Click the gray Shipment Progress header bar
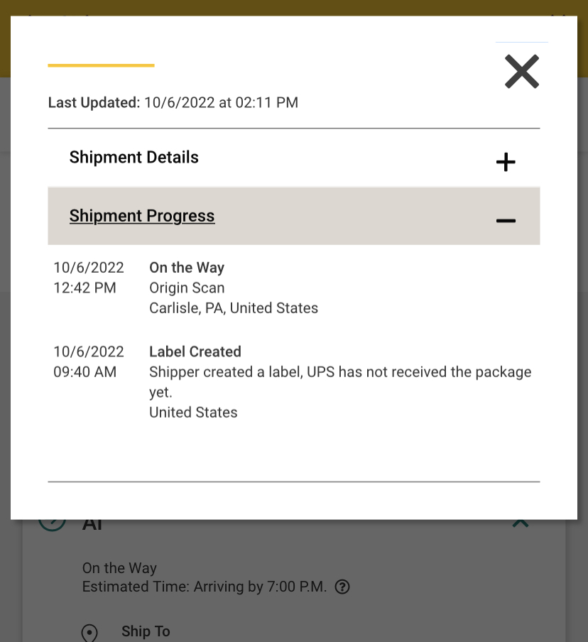588x642 pixels. pyautogui.click(x=293, y=216)
